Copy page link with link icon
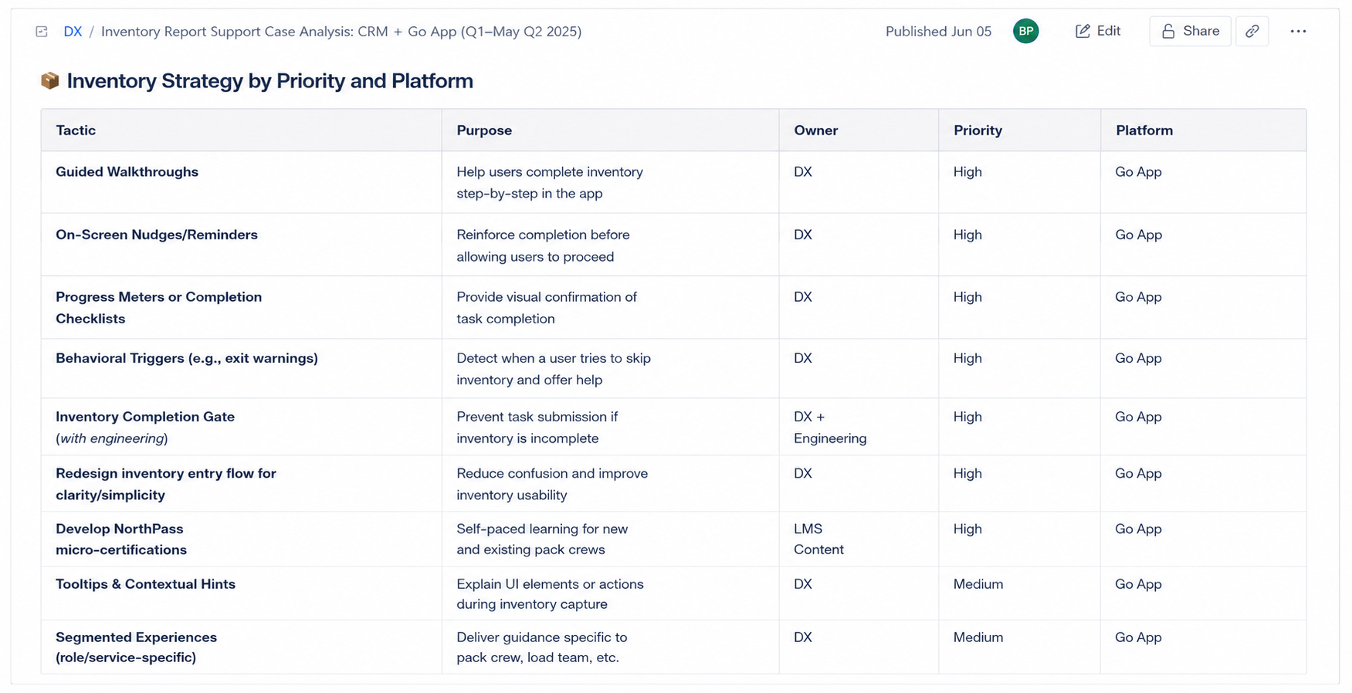The width and height of the screenshot is (1352, 693). point(1252,31)
